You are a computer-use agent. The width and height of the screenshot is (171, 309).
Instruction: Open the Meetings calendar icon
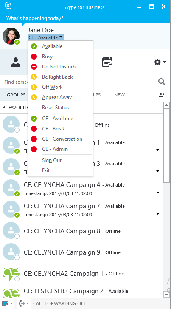click(107, 62)
